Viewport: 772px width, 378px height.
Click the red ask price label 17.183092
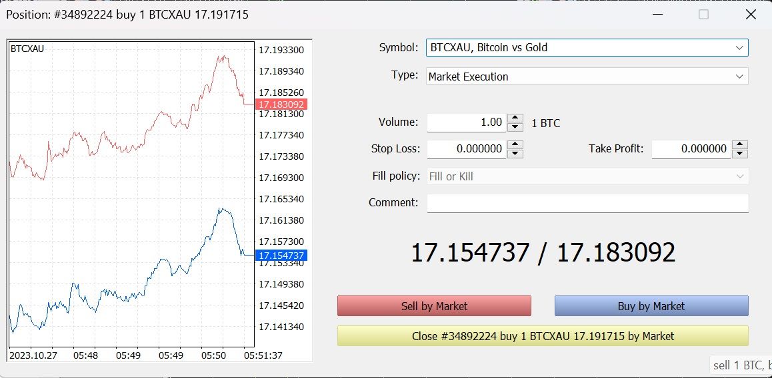click(281, 104)
